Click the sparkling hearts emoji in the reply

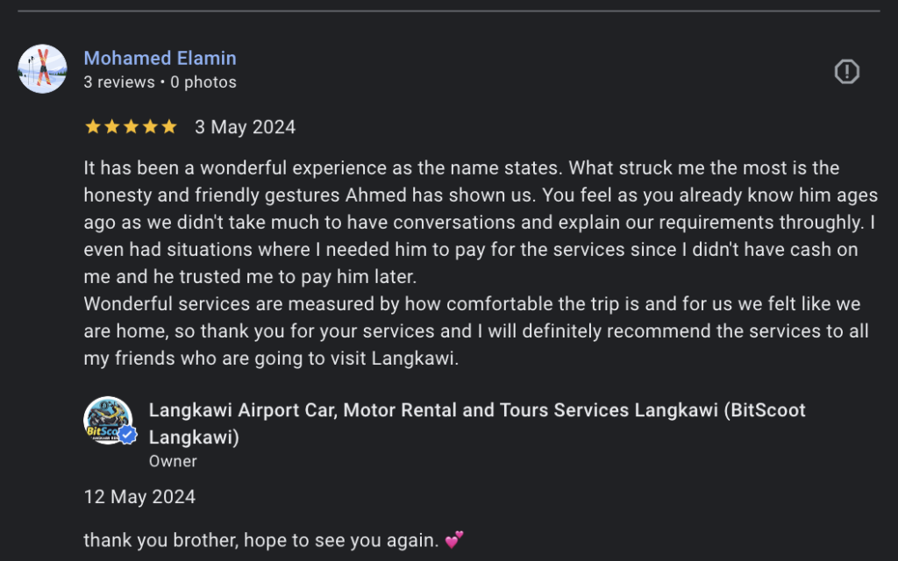(x=454, y=540)
